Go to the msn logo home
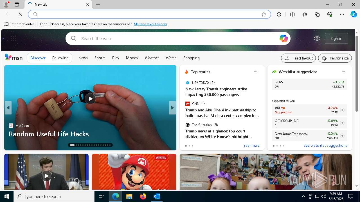This screenshot has width=360, height=202. (13, 58)
